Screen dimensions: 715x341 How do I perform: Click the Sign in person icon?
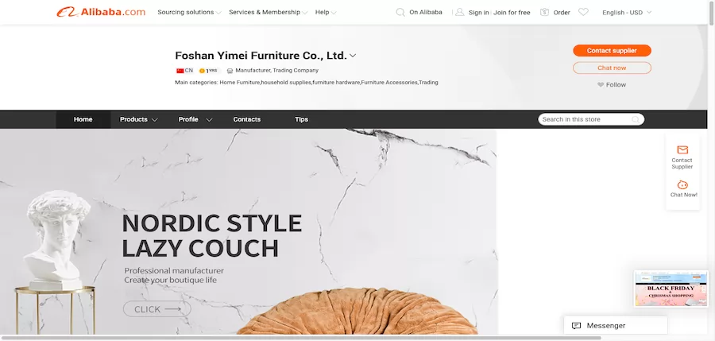pos(460,13)
